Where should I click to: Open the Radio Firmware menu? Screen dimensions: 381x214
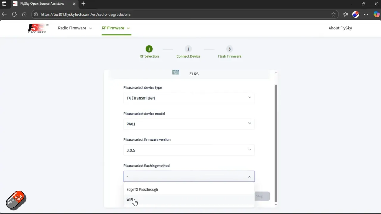tap(75, 28)
